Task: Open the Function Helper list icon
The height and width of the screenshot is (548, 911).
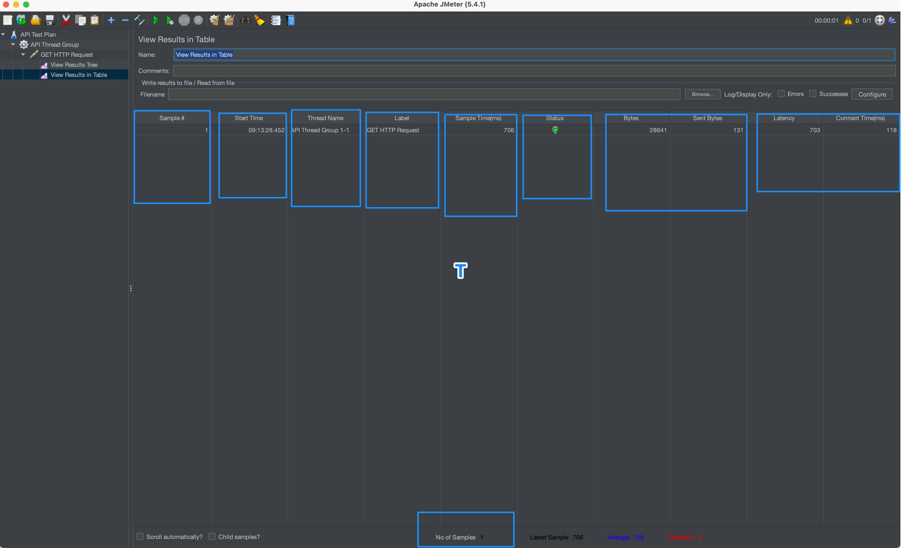Action: (x=276, y=20)
